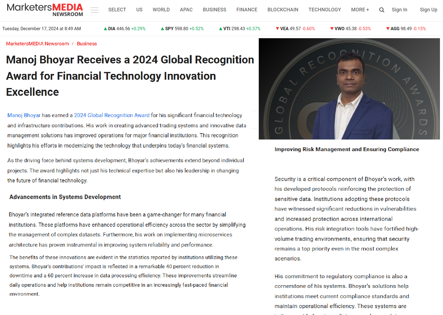Click the Improving Risk Management heading

point(347,149)
